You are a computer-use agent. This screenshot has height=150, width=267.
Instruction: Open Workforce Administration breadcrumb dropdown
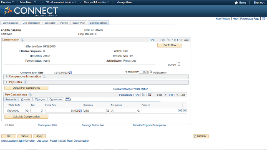[61, 2]
